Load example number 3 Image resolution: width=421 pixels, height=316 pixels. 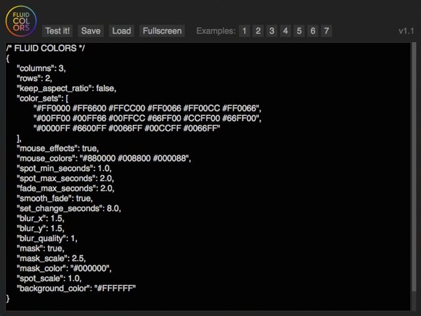coord(272,31)
